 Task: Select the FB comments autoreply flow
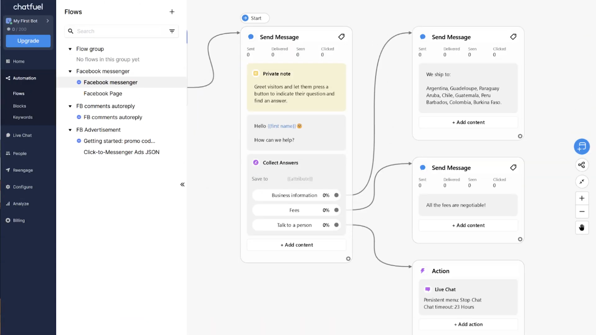click(113, 117)
